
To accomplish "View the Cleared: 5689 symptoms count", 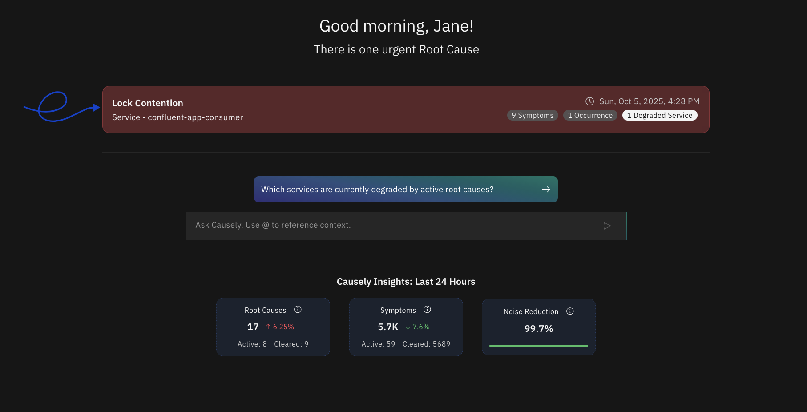I will point(426,344).
